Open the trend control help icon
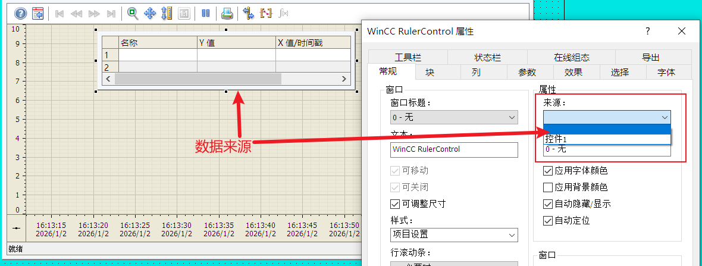Image resolution: width=702 pixels, height=266 pixels. (21, 14)
